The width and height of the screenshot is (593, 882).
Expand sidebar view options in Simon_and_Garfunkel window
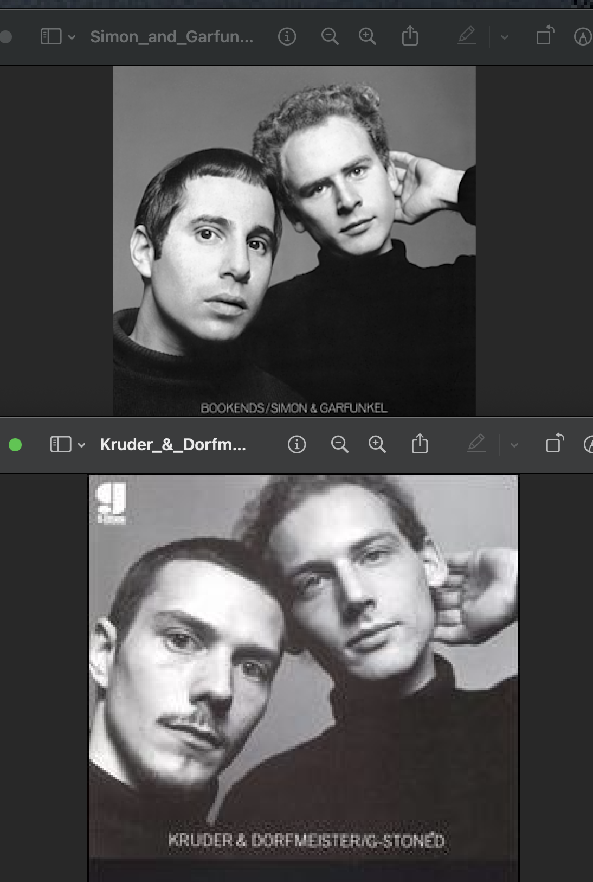72,37
